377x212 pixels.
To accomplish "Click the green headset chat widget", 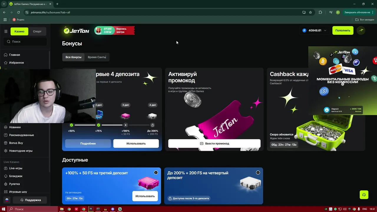I will click(364, 195).
